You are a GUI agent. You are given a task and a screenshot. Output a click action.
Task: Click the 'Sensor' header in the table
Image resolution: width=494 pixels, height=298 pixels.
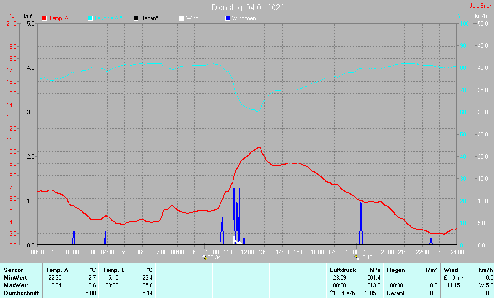click(x=14, y=271)
